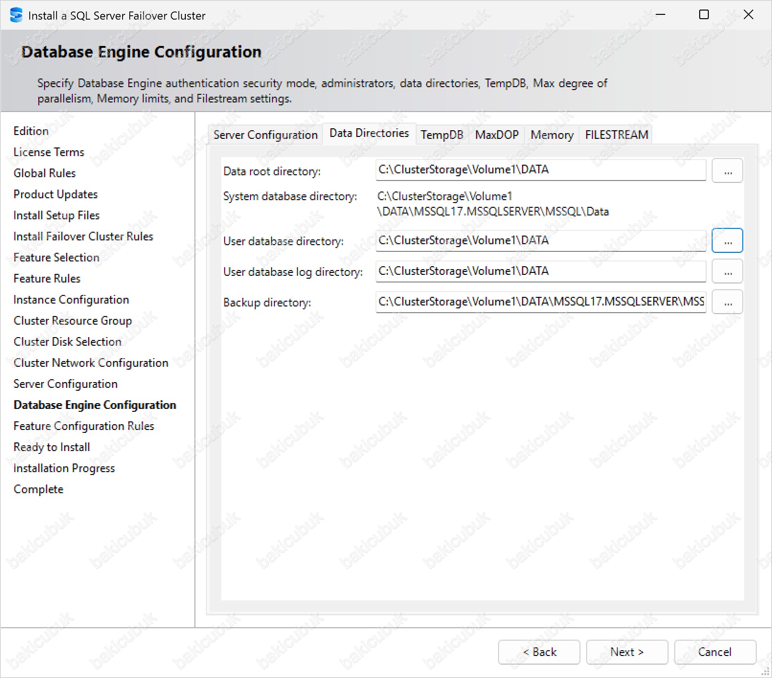This screenshot has width=772, height=678.
Task: Minimize the installer window
Action: pyautogui.click(x=660, y=15)
